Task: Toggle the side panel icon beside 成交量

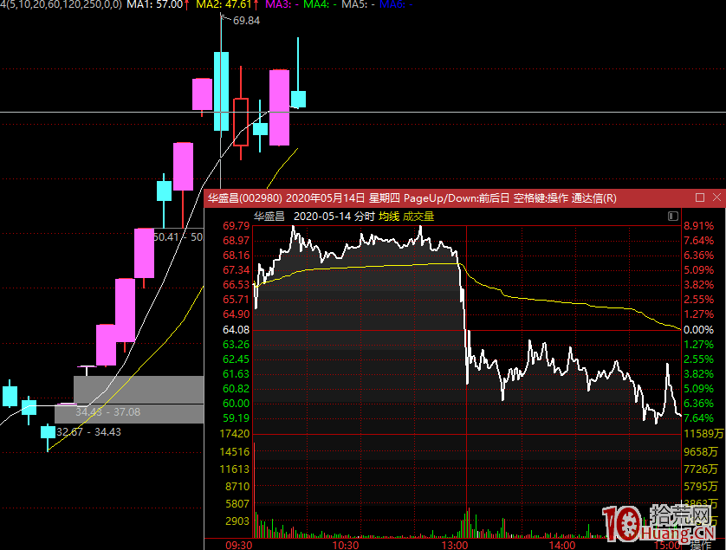Action: 673,217
